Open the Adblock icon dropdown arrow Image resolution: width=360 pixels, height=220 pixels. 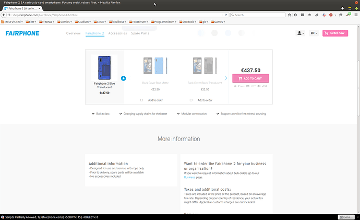335,15
